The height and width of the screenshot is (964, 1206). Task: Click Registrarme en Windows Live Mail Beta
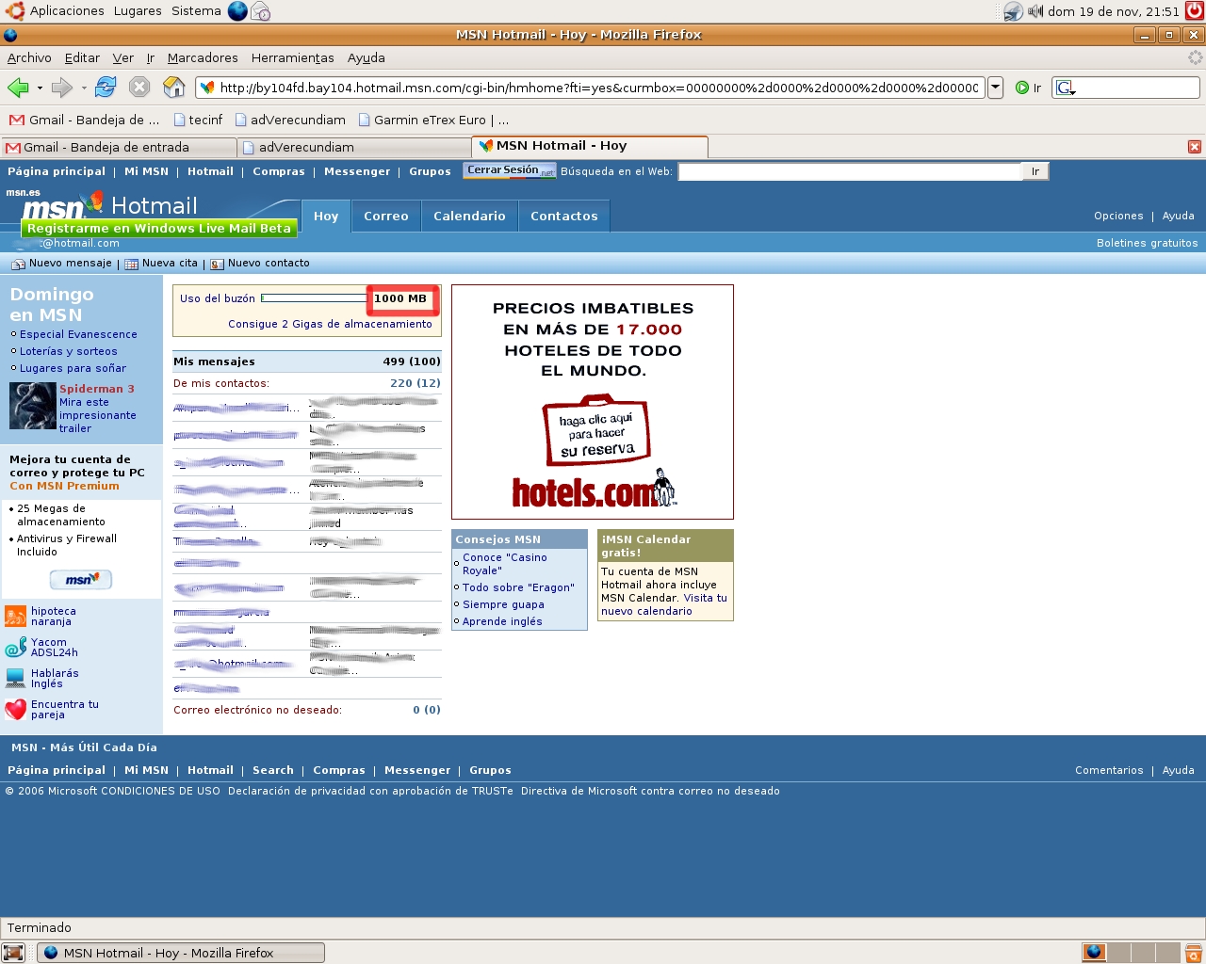[159, 229]
